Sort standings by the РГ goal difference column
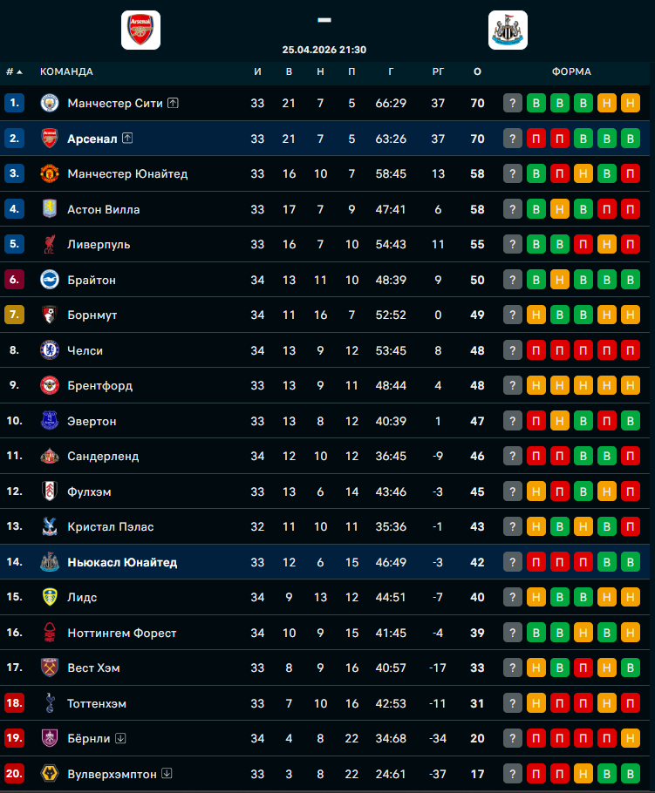 click(x=438, y=71)
